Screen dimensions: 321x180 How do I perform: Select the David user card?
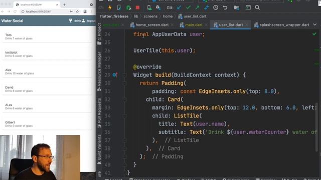47,89
